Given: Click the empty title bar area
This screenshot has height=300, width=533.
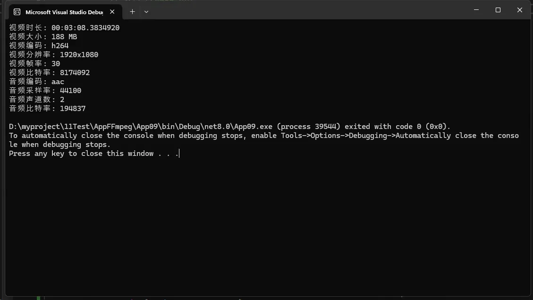Looking at the screenshot, I should [x=307, y=10].
